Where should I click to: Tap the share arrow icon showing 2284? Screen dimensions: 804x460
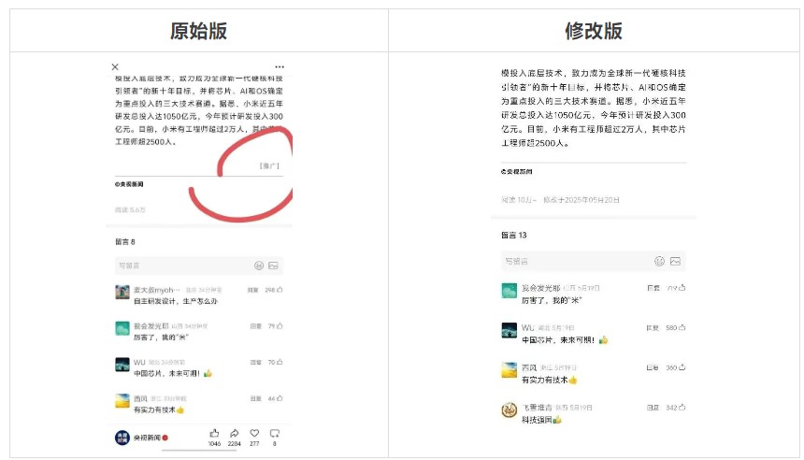[x=235, y=433]
